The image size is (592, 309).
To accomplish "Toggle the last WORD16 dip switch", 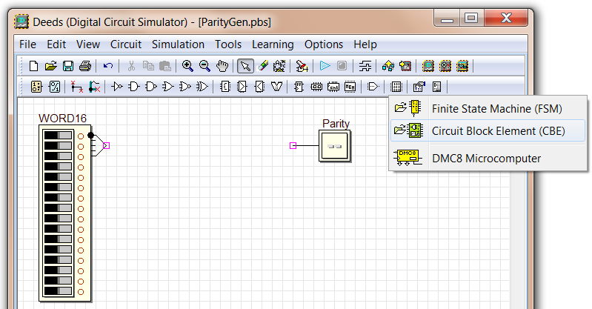I will click(x=58, y=291).
